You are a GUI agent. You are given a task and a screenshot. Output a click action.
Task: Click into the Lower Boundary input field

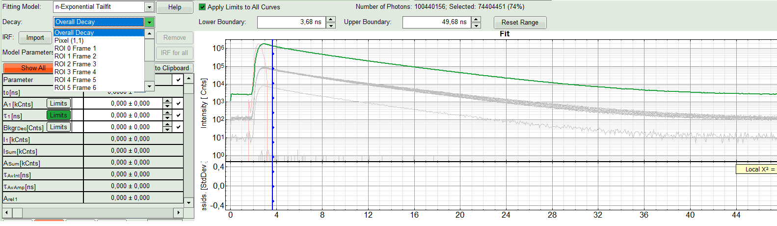pyautogui.click(x=291, y=22)
